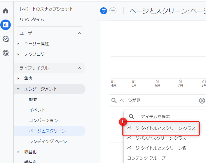Expand the テクノロジー tree item
This screenshot has width=206, height=163.
pos(18,54)
